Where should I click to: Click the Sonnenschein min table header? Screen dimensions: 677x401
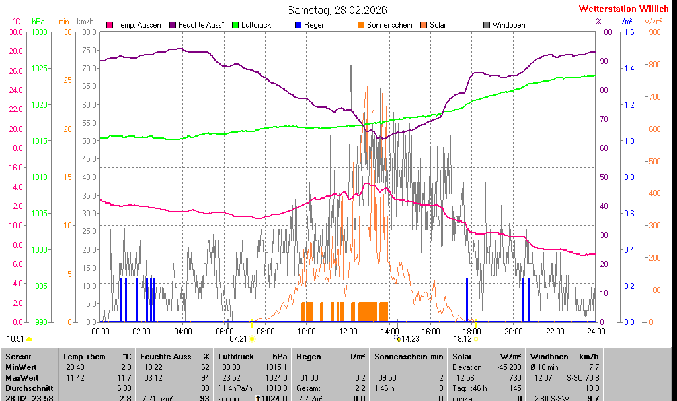tap(409, 357)
